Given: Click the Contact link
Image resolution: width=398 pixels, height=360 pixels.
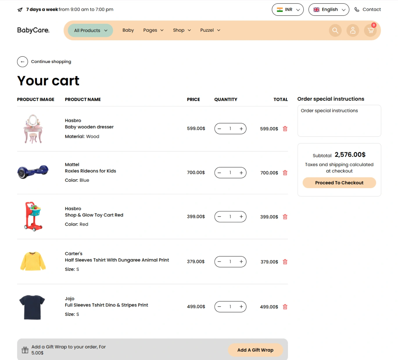Looking at the screenshot, I should point(372,10).
